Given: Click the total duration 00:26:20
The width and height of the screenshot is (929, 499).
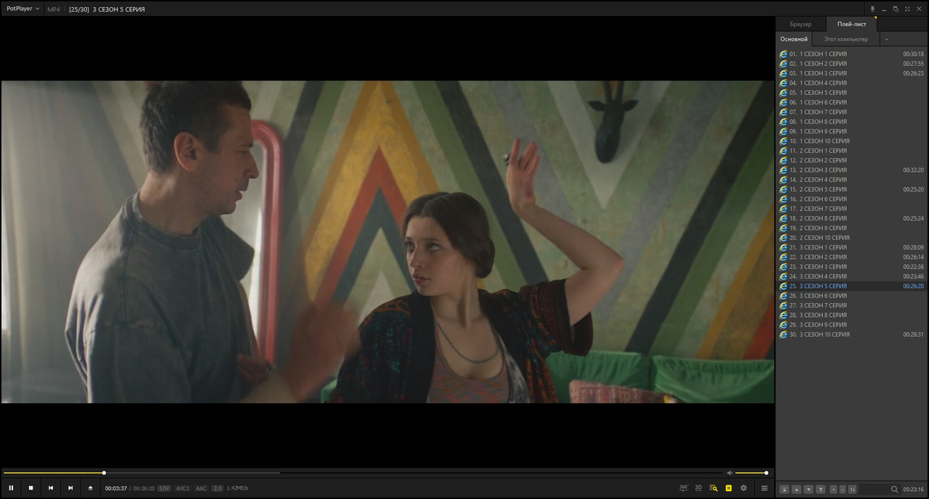Looking at the screenshot, I should (x=144, y=488).
